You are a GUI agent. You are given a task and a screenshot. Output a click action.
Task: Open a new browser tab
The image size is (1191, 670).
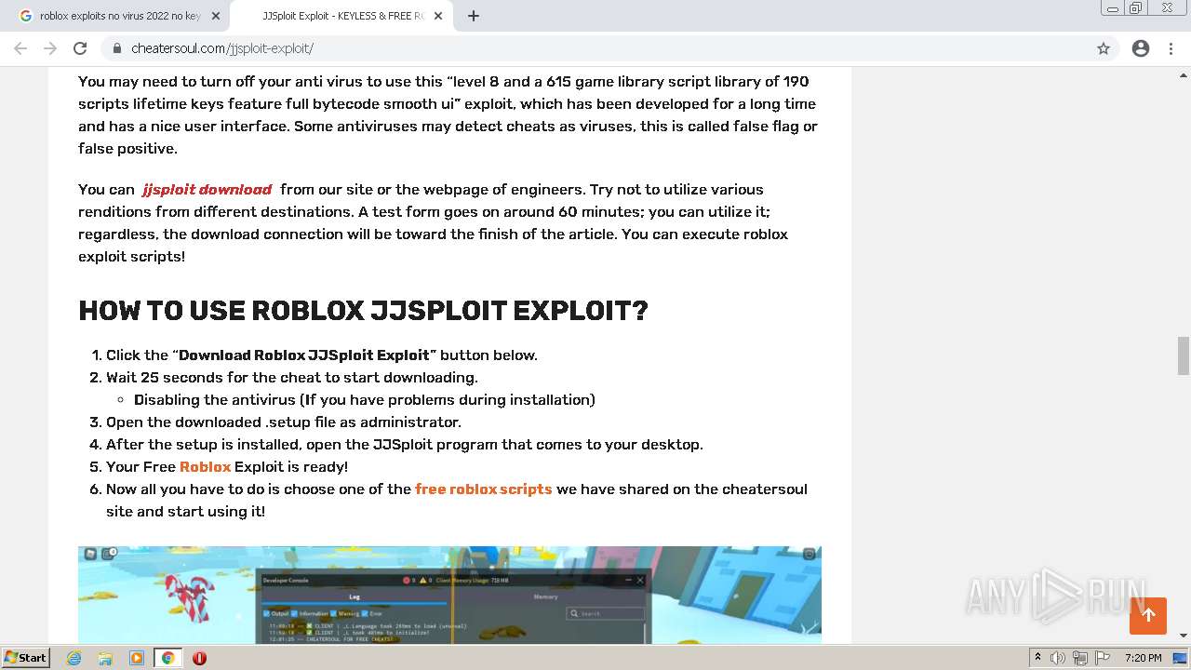click(474, 16)
